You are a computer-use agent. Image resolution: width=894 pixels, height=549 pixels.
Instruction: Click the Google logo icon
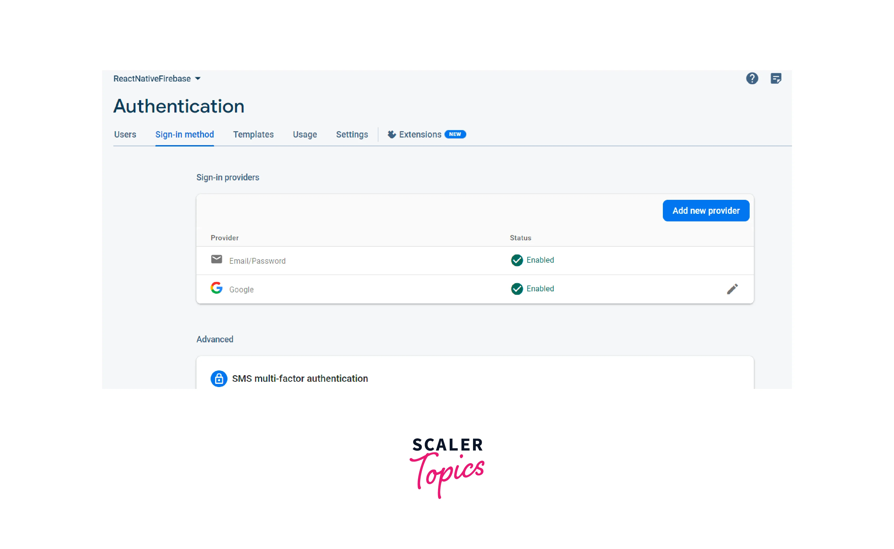click(x=216, y=288)
